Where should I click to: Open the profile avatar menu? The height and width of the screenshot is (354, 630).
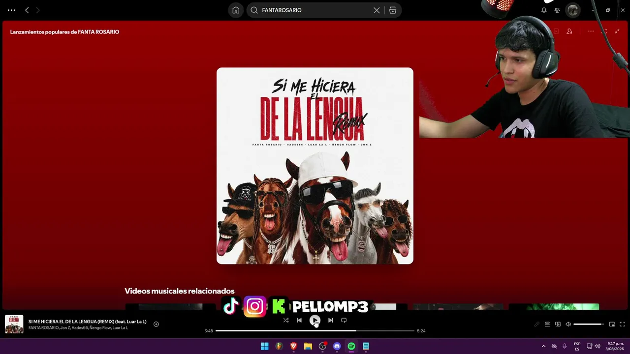[572, 10]
